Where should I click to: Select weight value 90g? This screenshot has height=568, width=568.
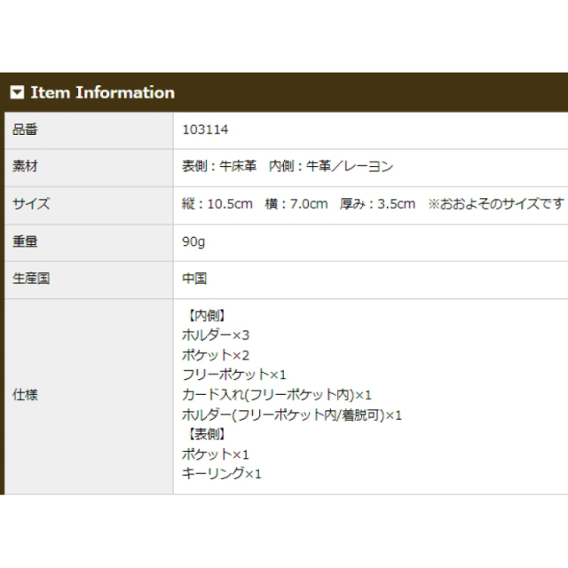click(193, 241)
